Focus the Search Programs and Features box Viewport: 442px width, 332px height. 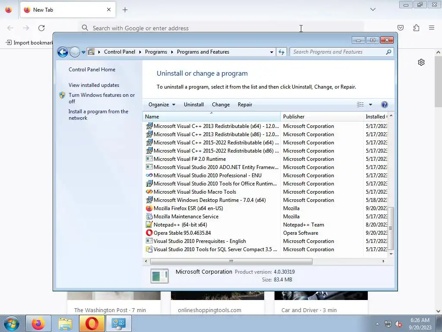(338, 52)
